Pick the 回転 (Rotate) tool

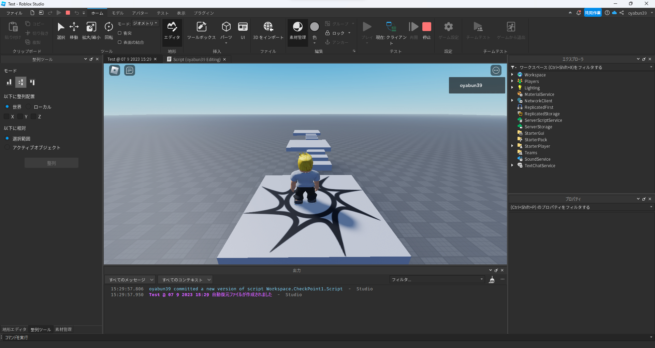pyautogui.click(x=109, y=31)
